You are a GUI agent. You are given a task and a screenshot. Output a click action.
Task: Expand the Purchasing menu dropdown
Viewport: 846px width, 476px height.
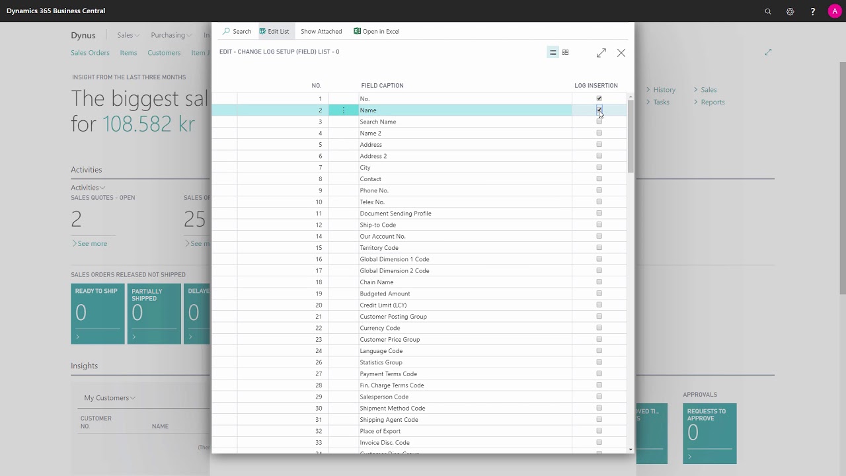(171, 35)
